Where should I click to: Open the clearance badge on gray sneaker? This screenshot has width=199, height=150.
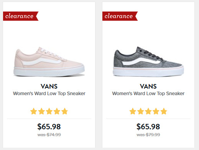(120, 16)
